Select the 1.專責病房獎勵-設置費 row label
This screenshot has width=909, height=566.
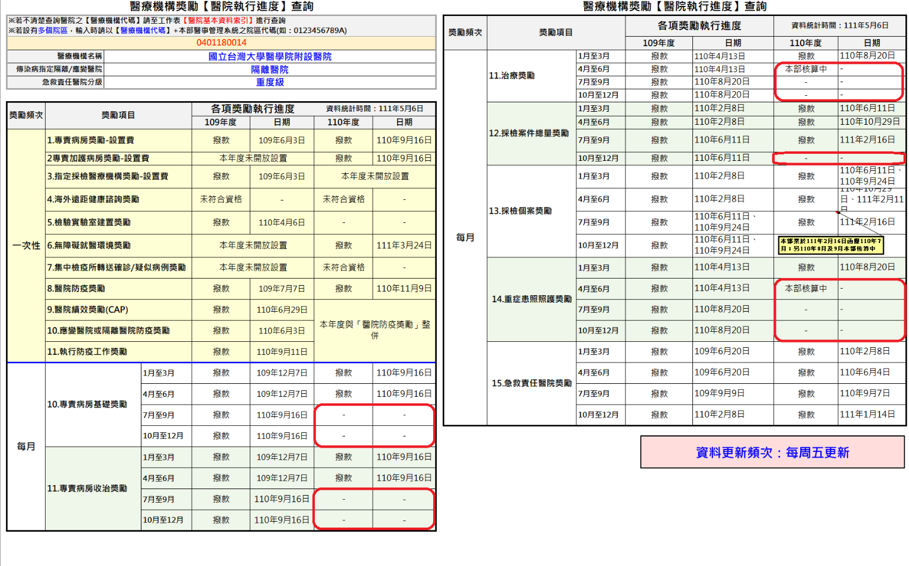91,140
